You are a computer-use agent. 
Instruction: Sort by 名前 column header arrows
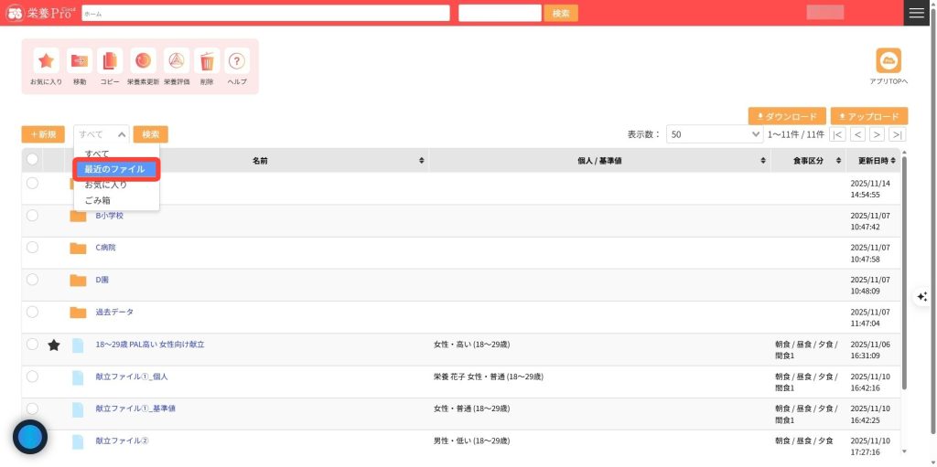coord(421,161)
